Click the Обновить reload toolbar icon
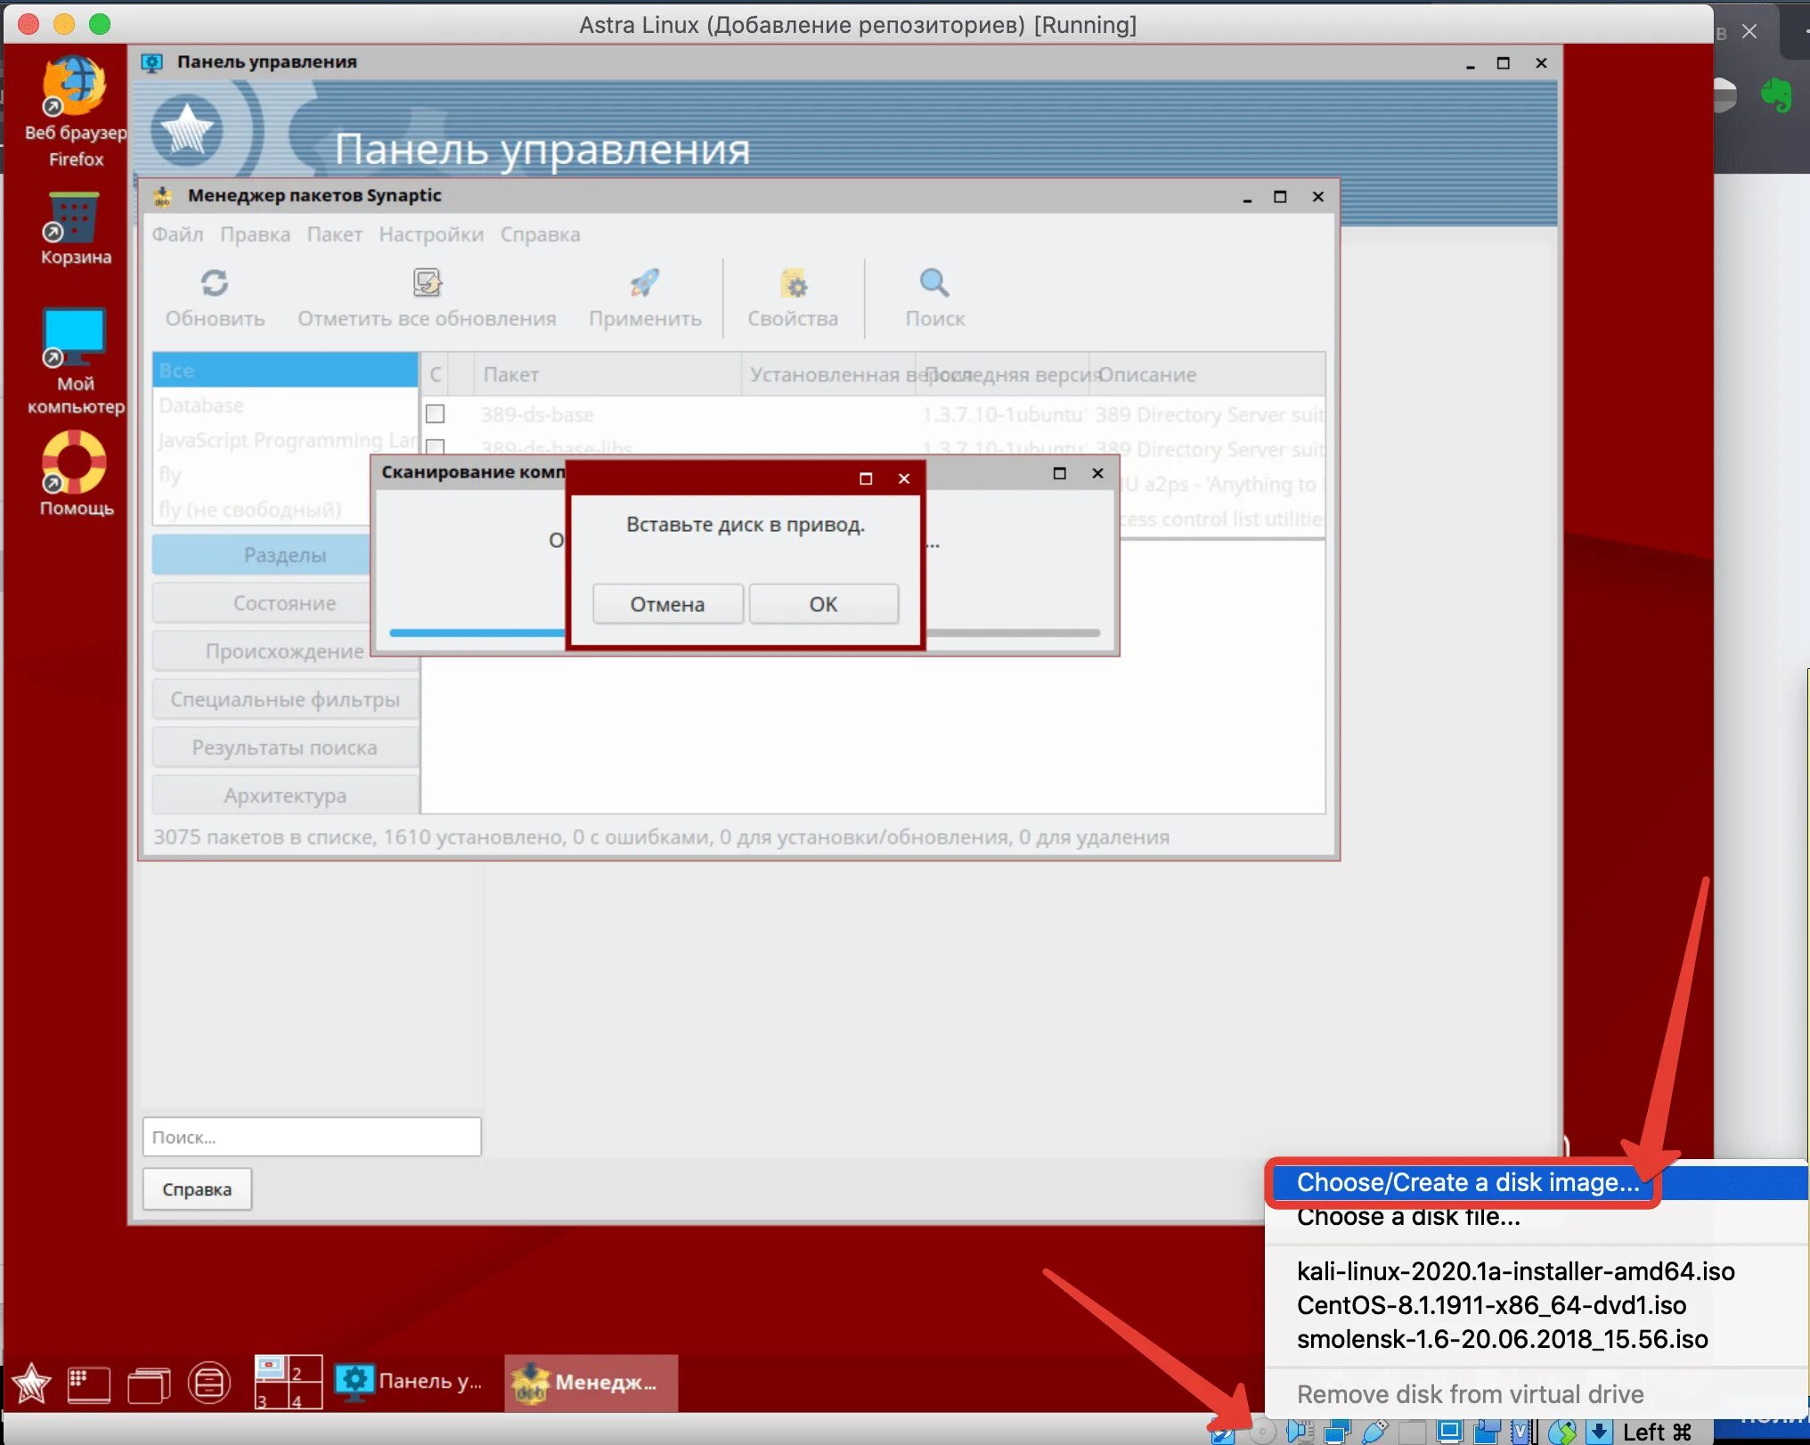This screenshot has width=1810, height=1445. 215,283
